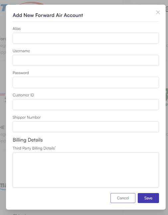Click into the Username text box
The image size is (168, 215).
pos(86,60)
